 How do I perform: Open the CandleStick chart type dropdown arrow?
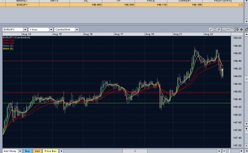coord(77,30)
